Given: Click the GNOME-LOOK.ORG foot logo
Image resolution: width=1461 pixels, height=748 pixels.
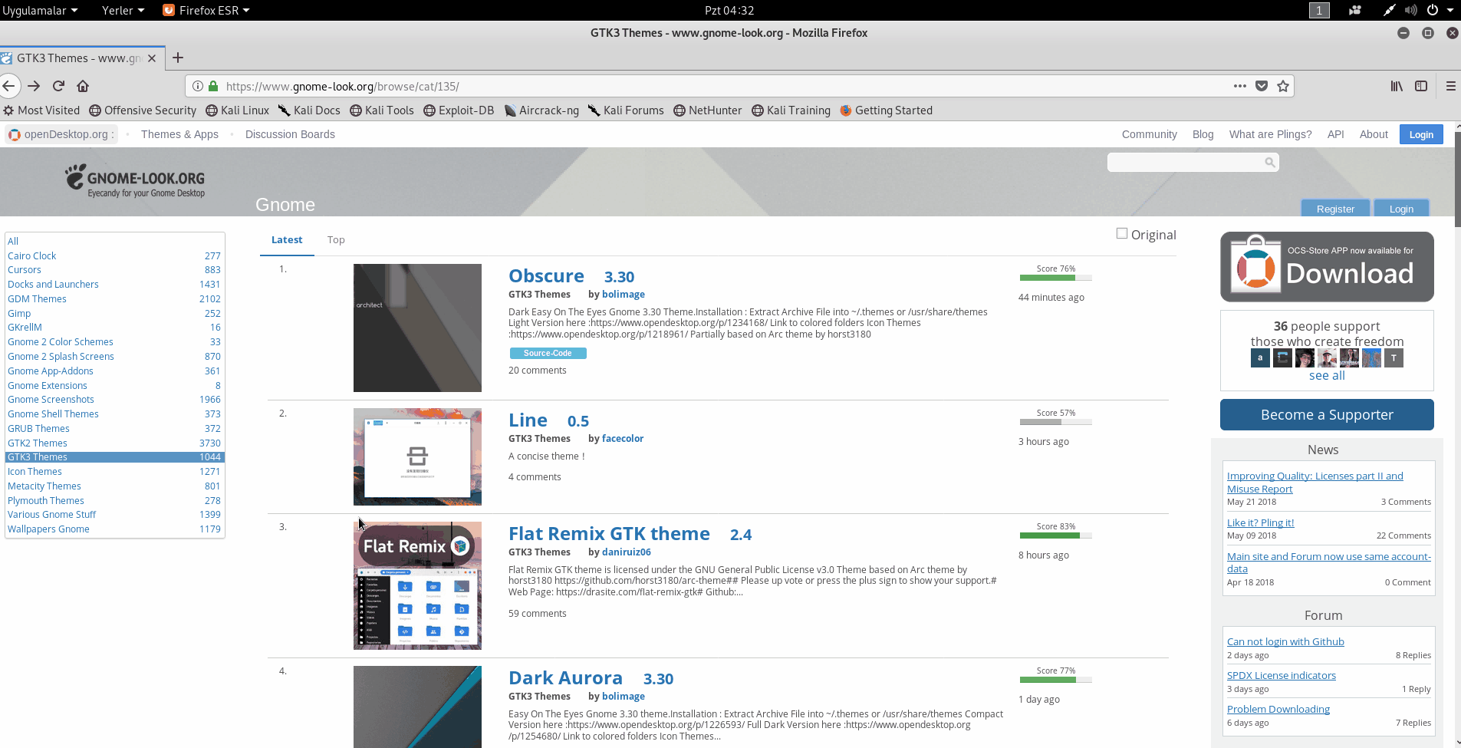Looking at the screenshot, I should click(x=135, y=180).
